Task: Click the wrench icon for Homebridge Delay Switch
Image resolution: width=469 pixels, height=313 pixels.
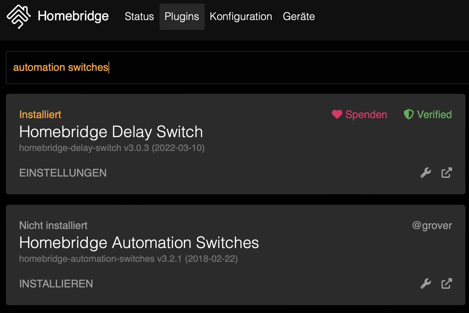Action: point(426,173)
